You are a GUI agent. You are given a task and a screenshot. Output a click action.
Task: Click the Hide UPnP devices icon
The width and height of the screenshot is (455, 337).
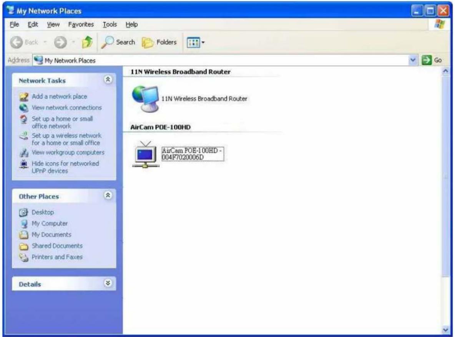(24, 164)
